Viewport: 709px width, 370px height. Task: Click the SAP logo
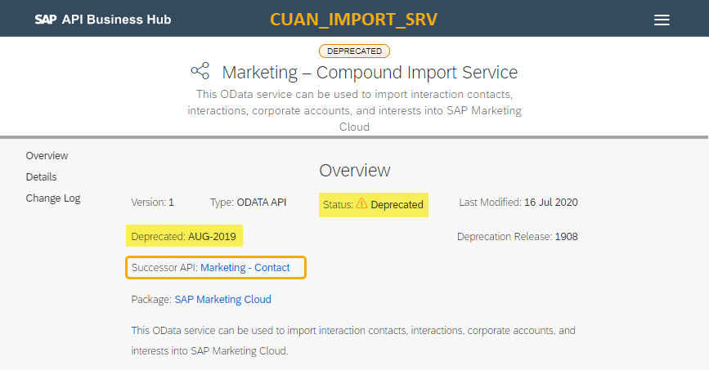(46, 20)
